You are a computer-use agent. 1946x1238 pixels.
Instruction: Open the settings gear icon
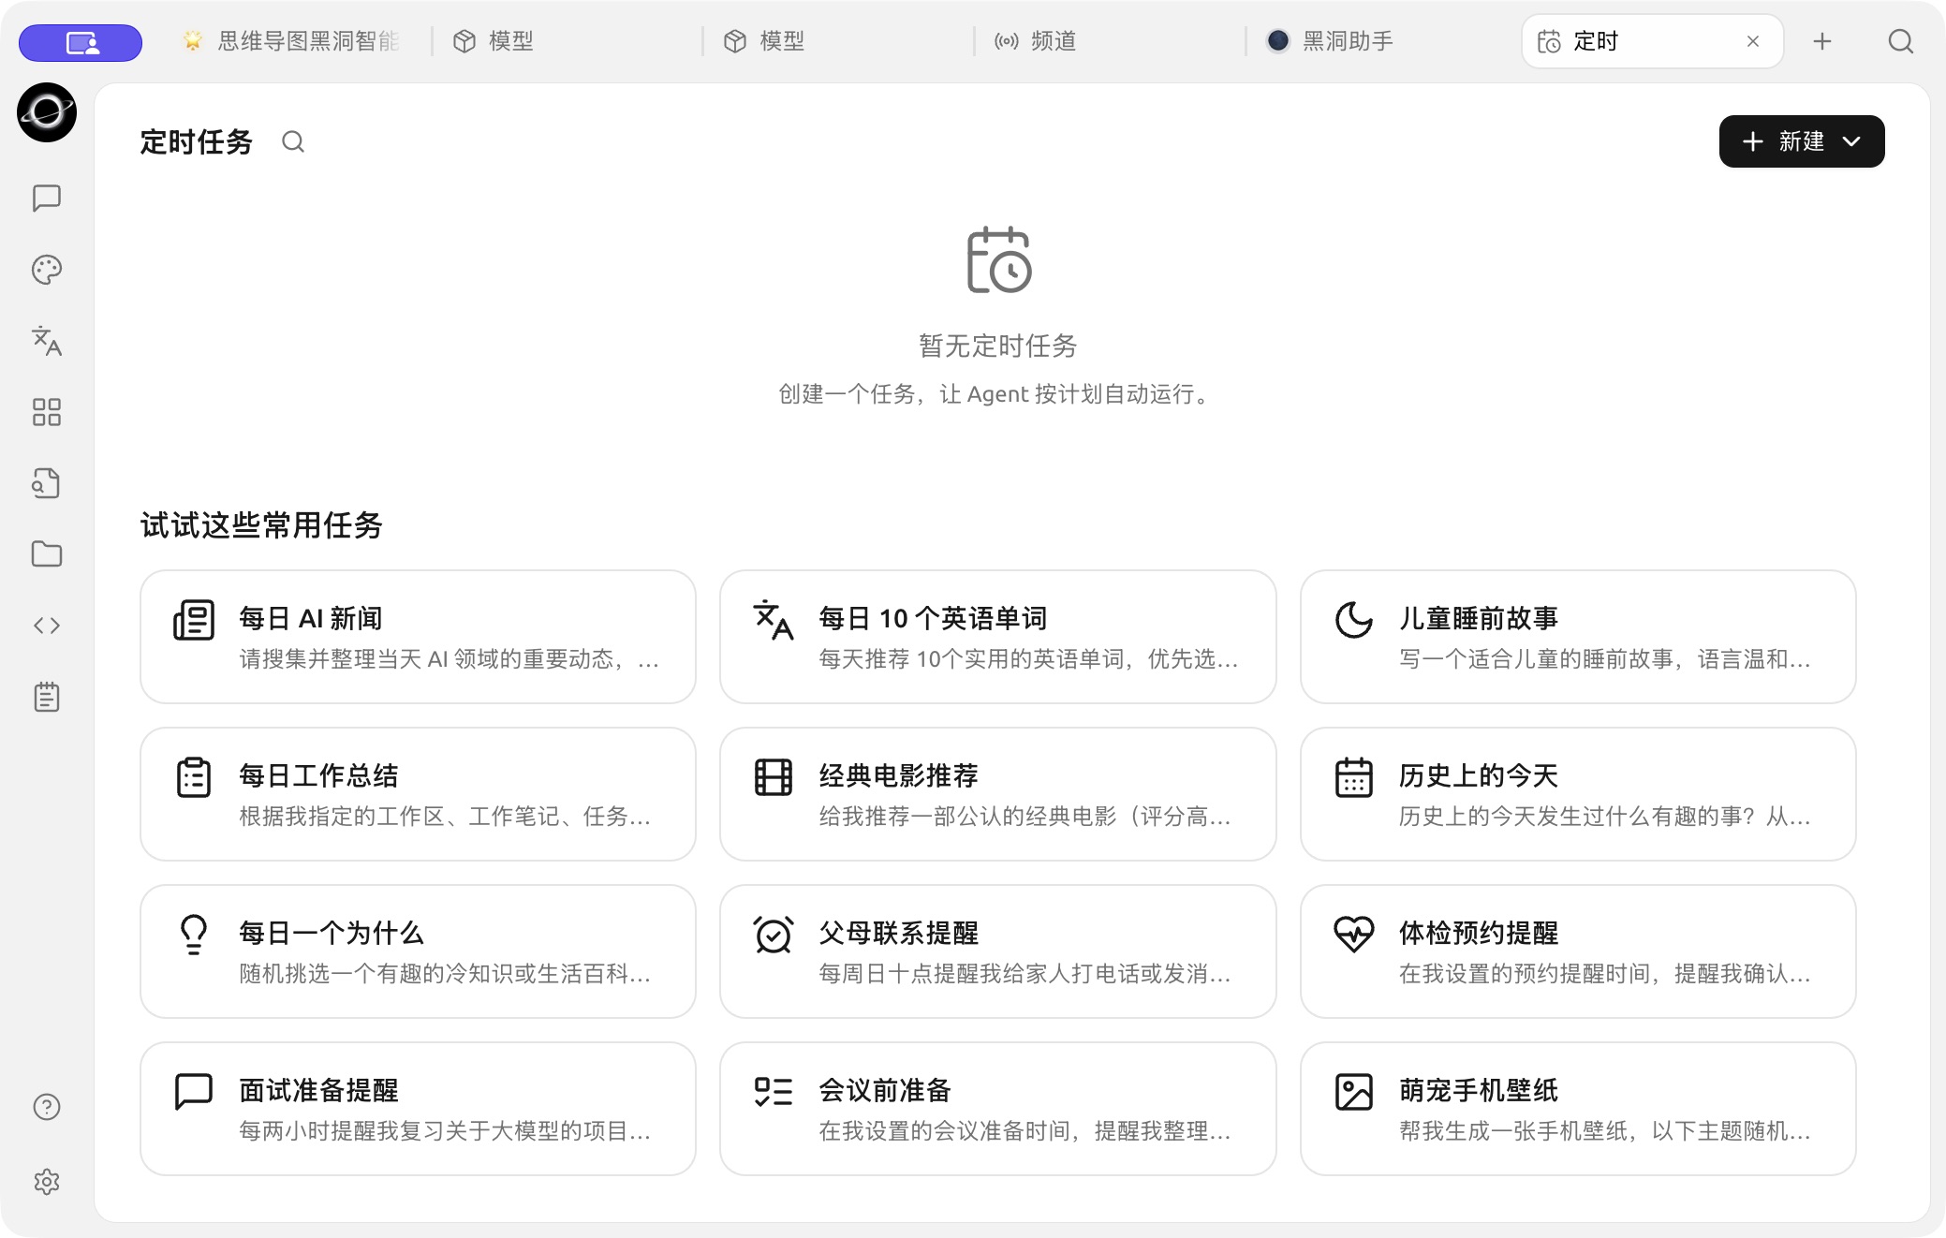pos(47,1182)
